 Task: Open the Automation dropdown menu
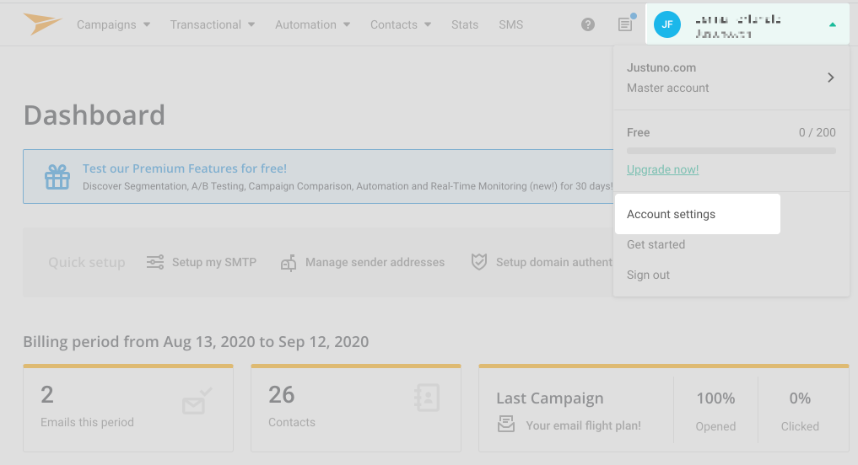point(313,24)
